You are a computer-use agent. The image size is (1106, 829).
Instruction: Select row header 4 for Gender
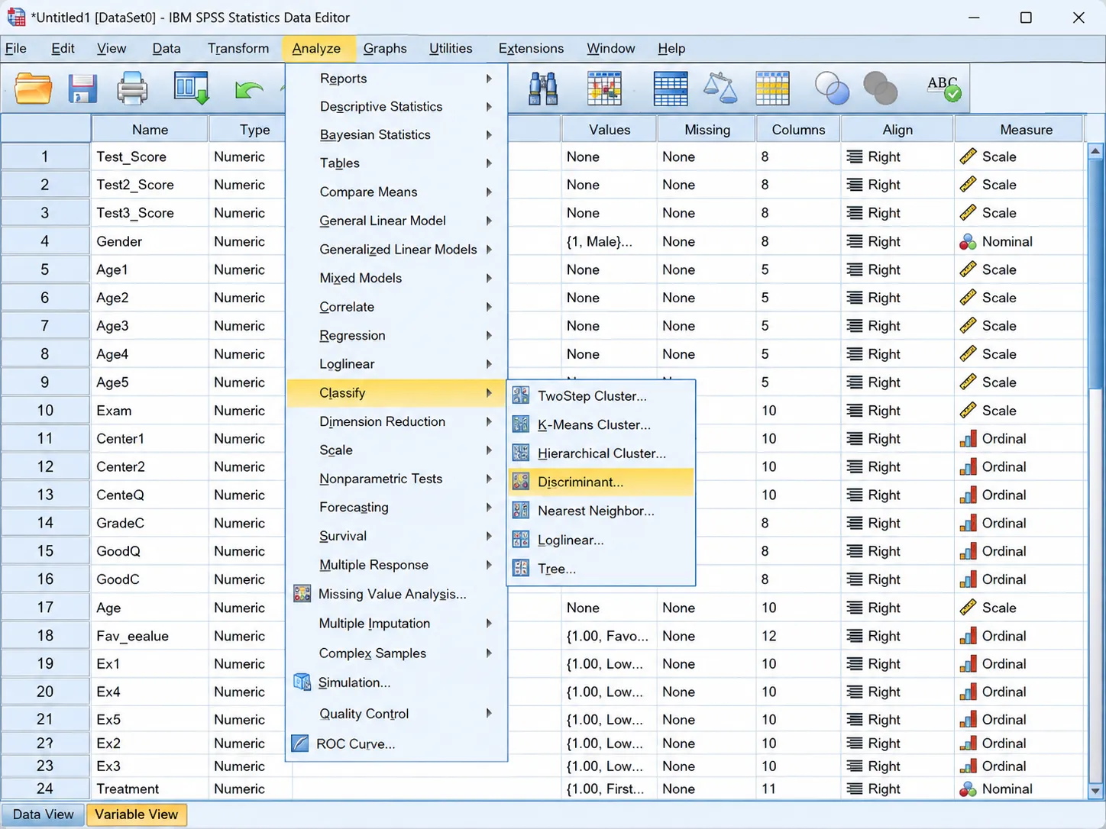click(x=45, y=241)
